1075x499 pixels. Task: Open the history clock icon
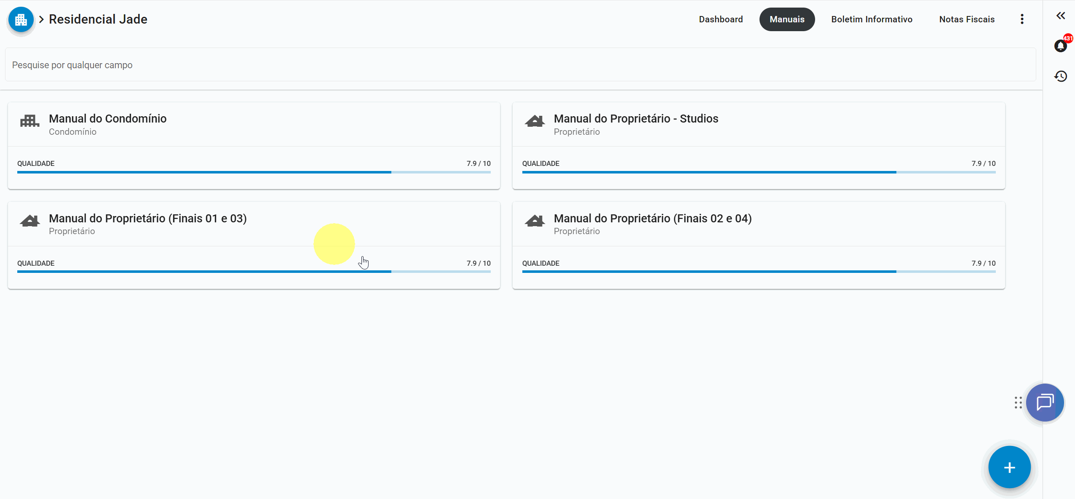click(x=1060, y=76)
